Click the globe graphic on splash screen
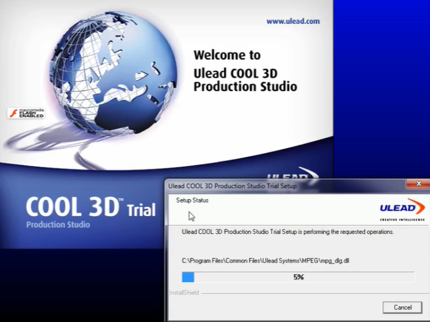 pos(113,72)
